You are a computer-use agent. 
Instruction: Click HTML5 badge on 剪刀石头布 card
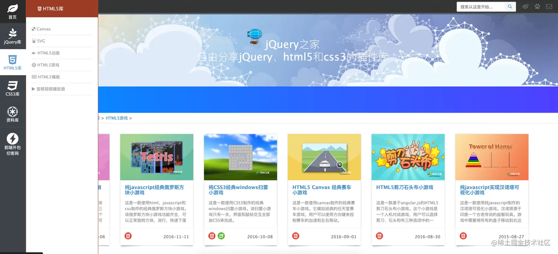pyautogui.click(x=379, y=236)
